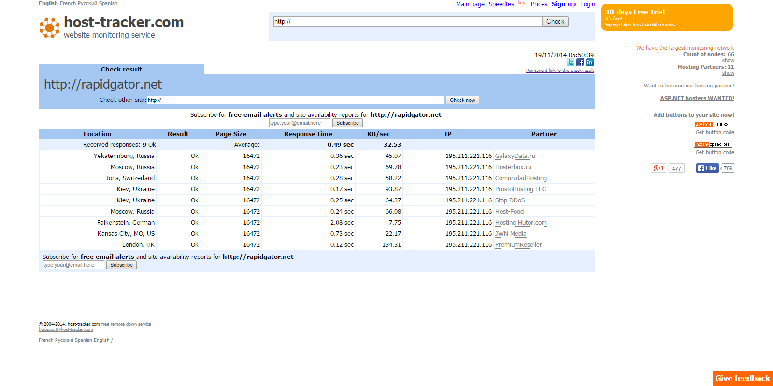The width and height of the screenshot is (773, 386).
Task: Click the instant speed test badge
Action: tap(713, 144)
